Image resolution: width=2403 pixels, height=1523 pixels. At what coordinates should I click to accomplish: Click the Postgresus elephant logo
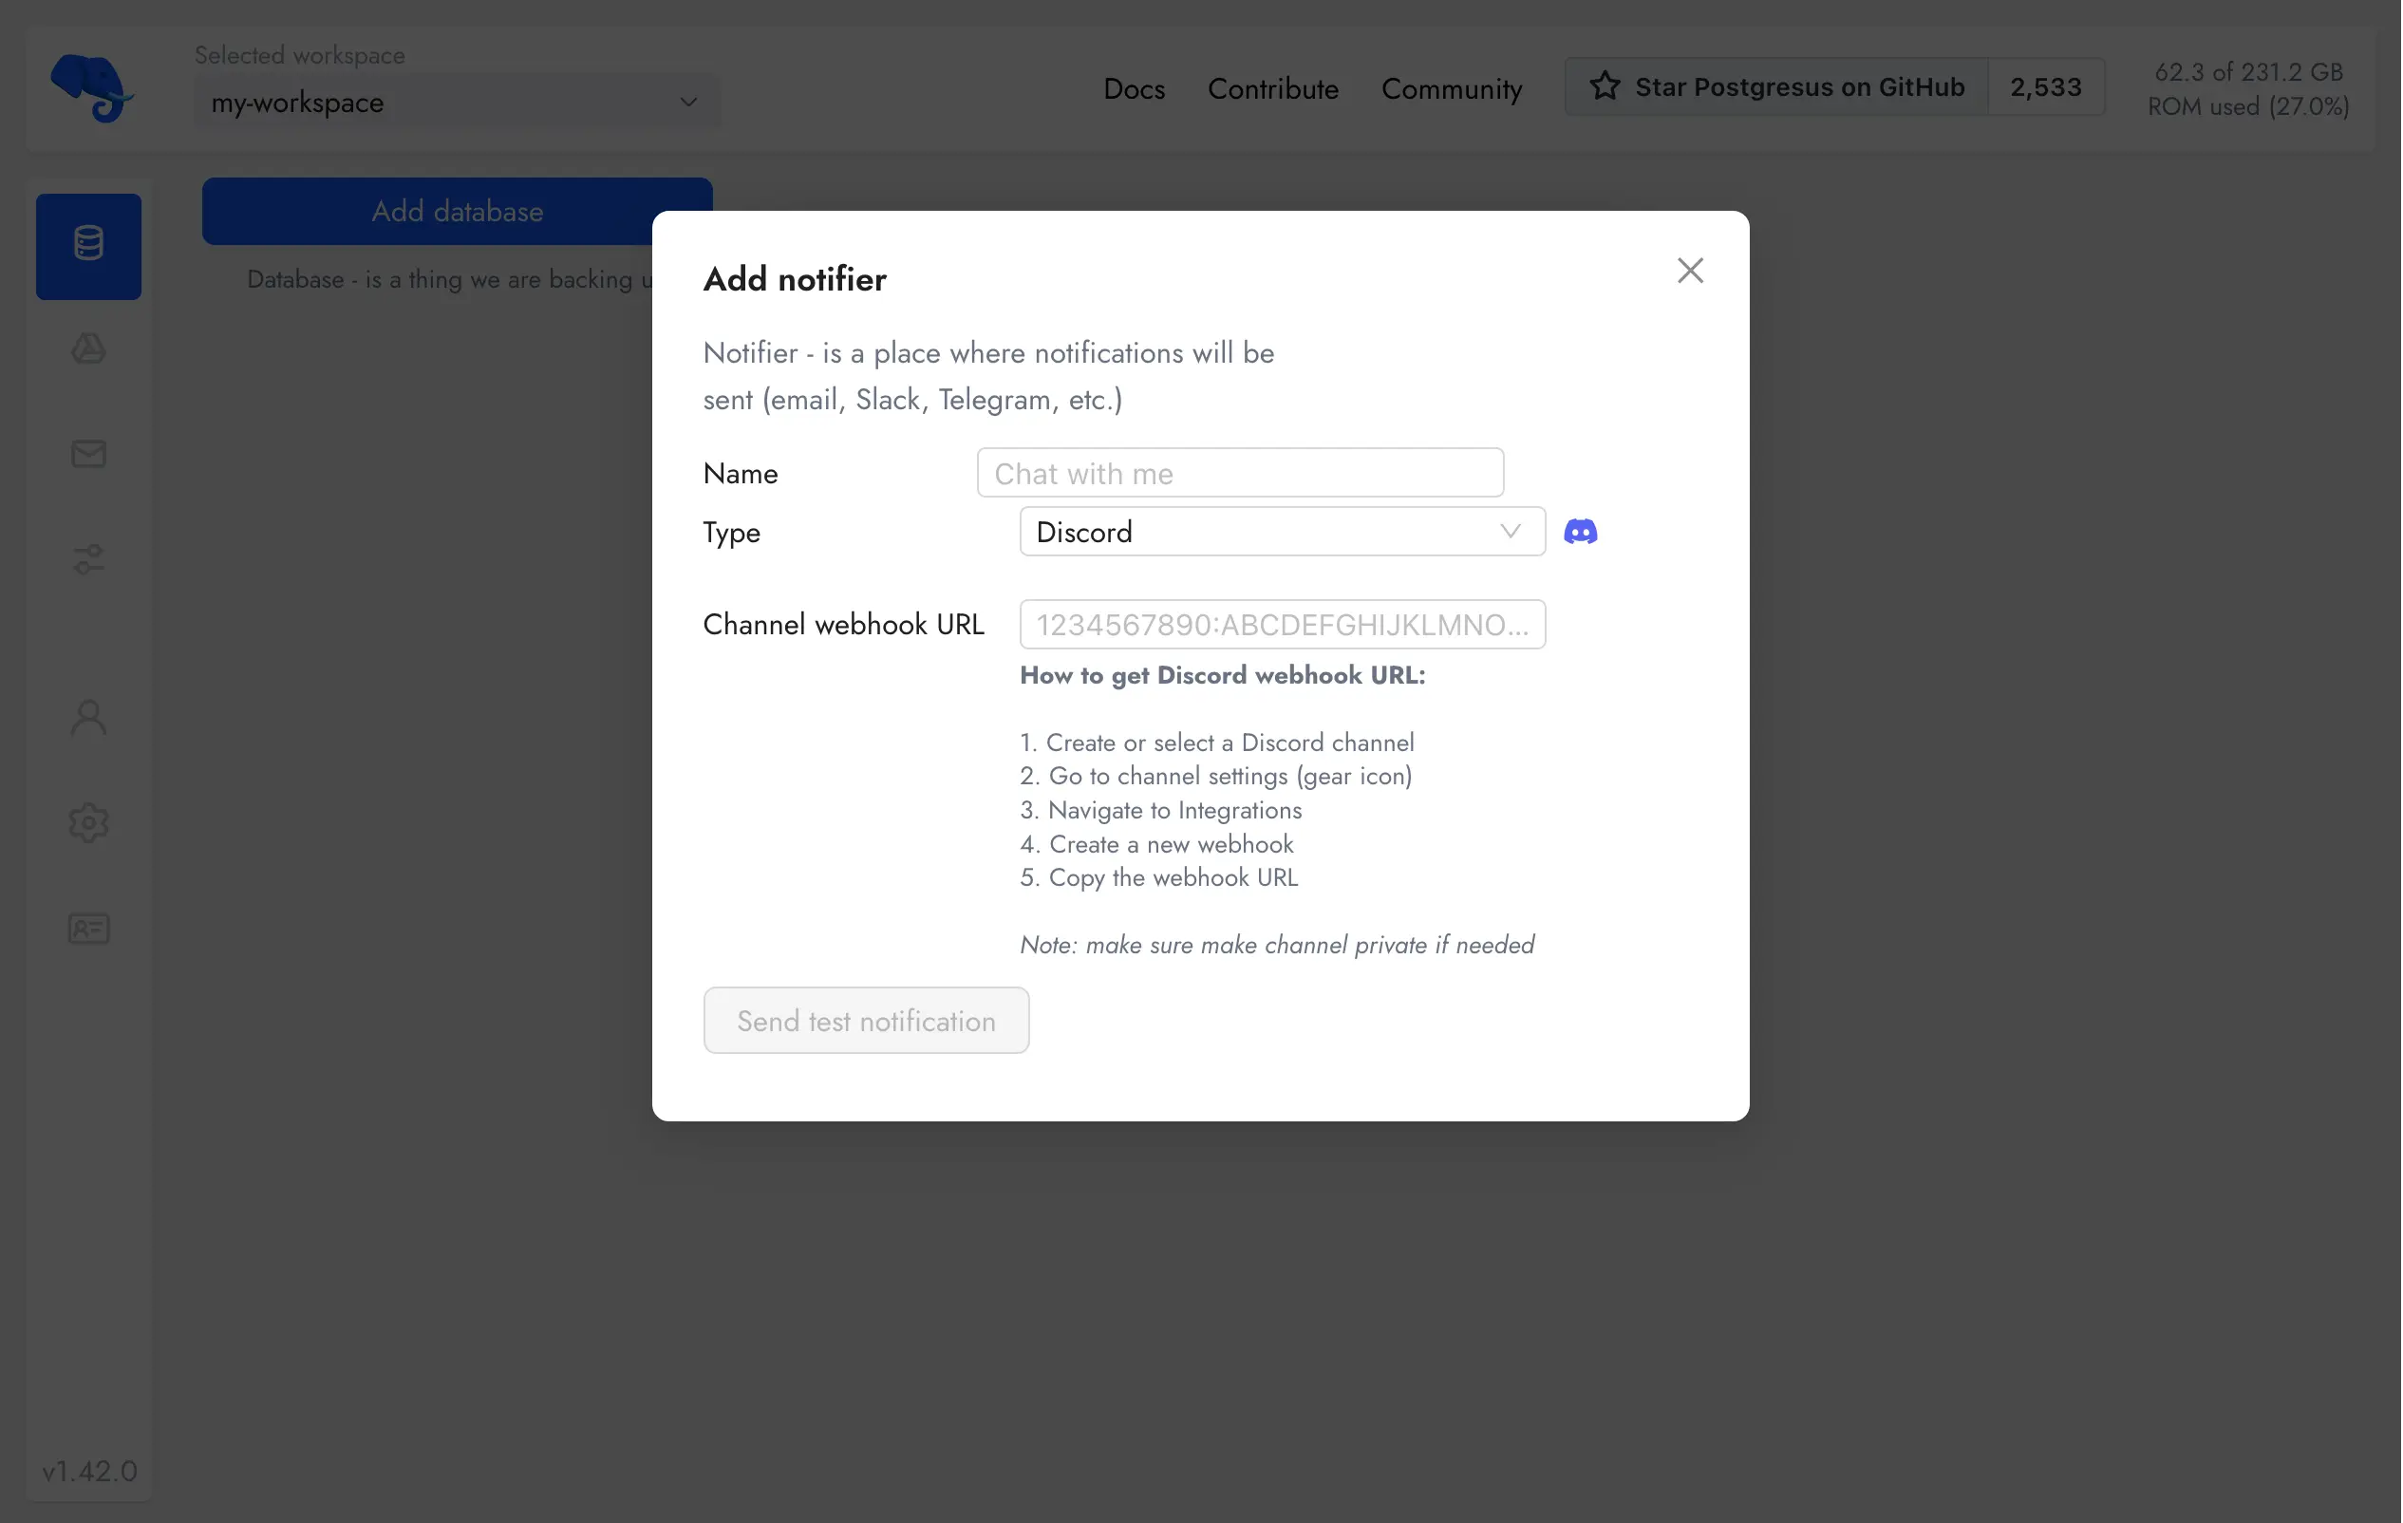(x=93, y=87)
